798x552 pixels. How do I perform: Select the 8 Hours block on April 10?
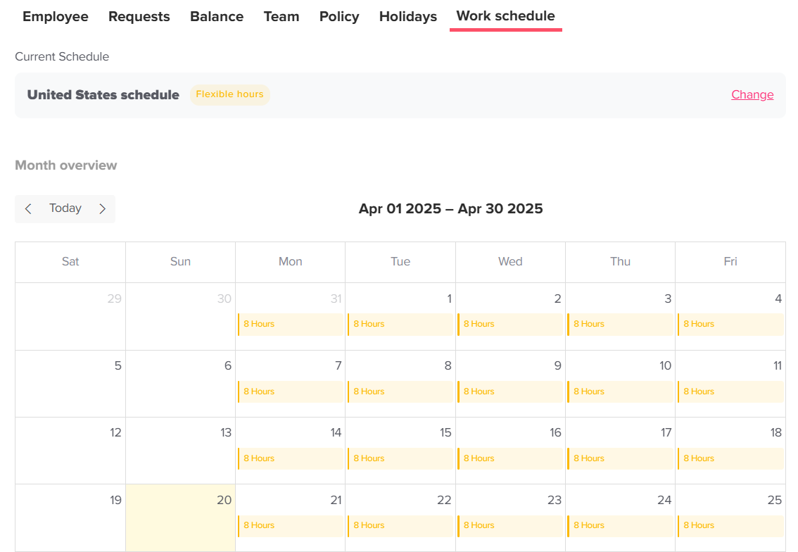(619, 391)
